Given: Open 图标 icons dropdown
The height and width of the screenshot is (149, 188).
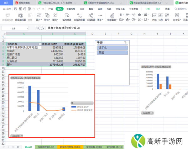Looking at the screenshot, I should pos(55,20).
